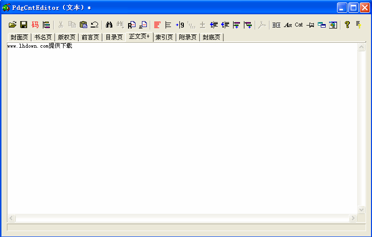Click the two-column layout icon

coord(276,25)
